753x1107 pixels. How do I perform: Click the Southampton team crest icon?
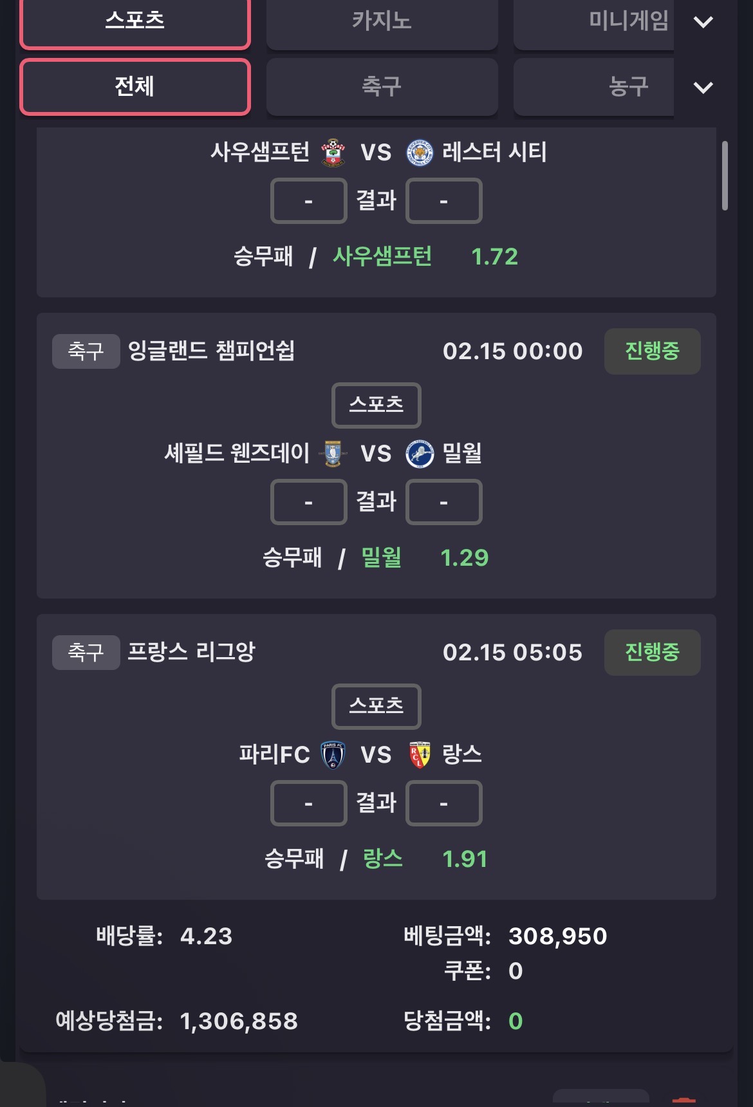point(333,153)
